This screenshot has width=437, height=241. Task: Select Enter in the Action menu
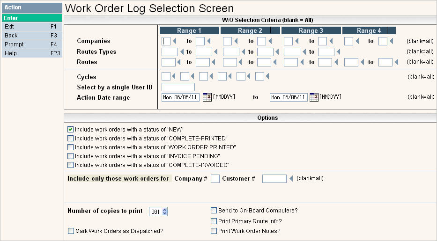click(x=32, y=18)
